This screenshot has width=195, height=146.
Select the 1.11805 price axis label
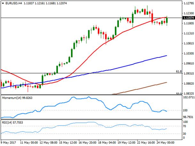tap(189, 23)
